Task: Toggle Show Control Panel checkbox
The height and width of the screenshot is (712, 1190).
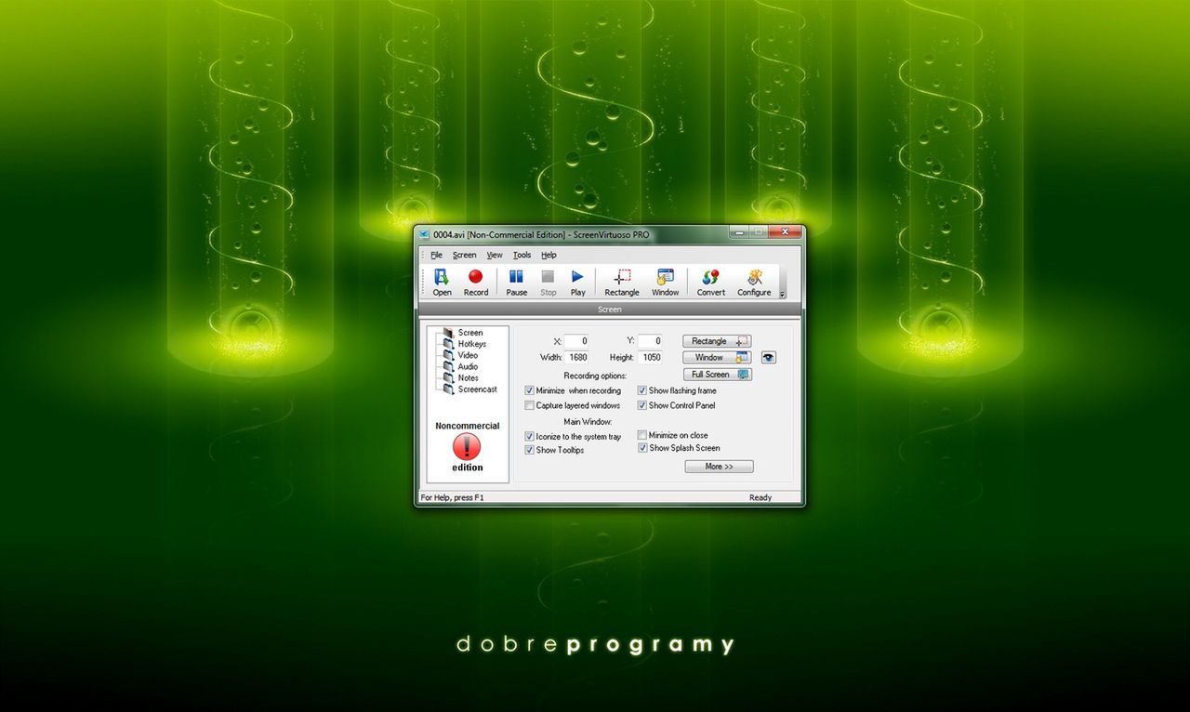Action: (x=642, y=405)
